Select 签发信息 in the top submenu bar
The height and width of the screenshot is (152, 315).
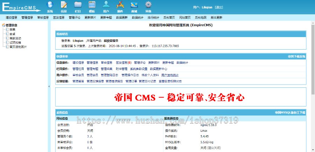coord(59,18)
